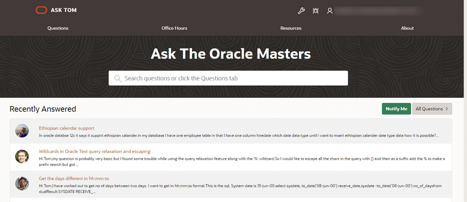Select the About menu item
Screen dimensions: 467x202
tap(407, 28)
